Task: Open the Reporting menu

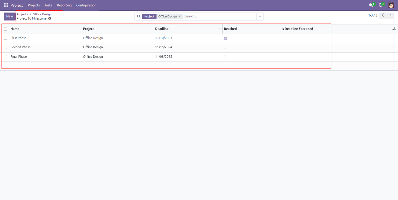Action: point(64,5)
